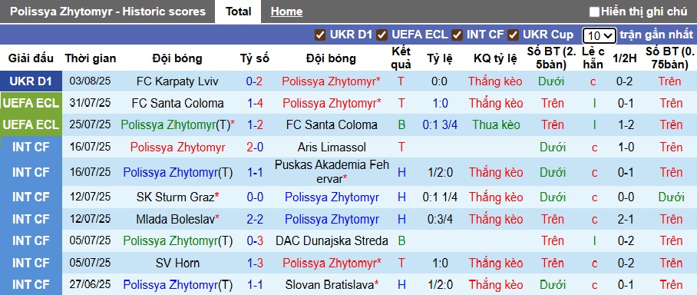Disable the UKR Cup filter checkbox

click(514, 35)
